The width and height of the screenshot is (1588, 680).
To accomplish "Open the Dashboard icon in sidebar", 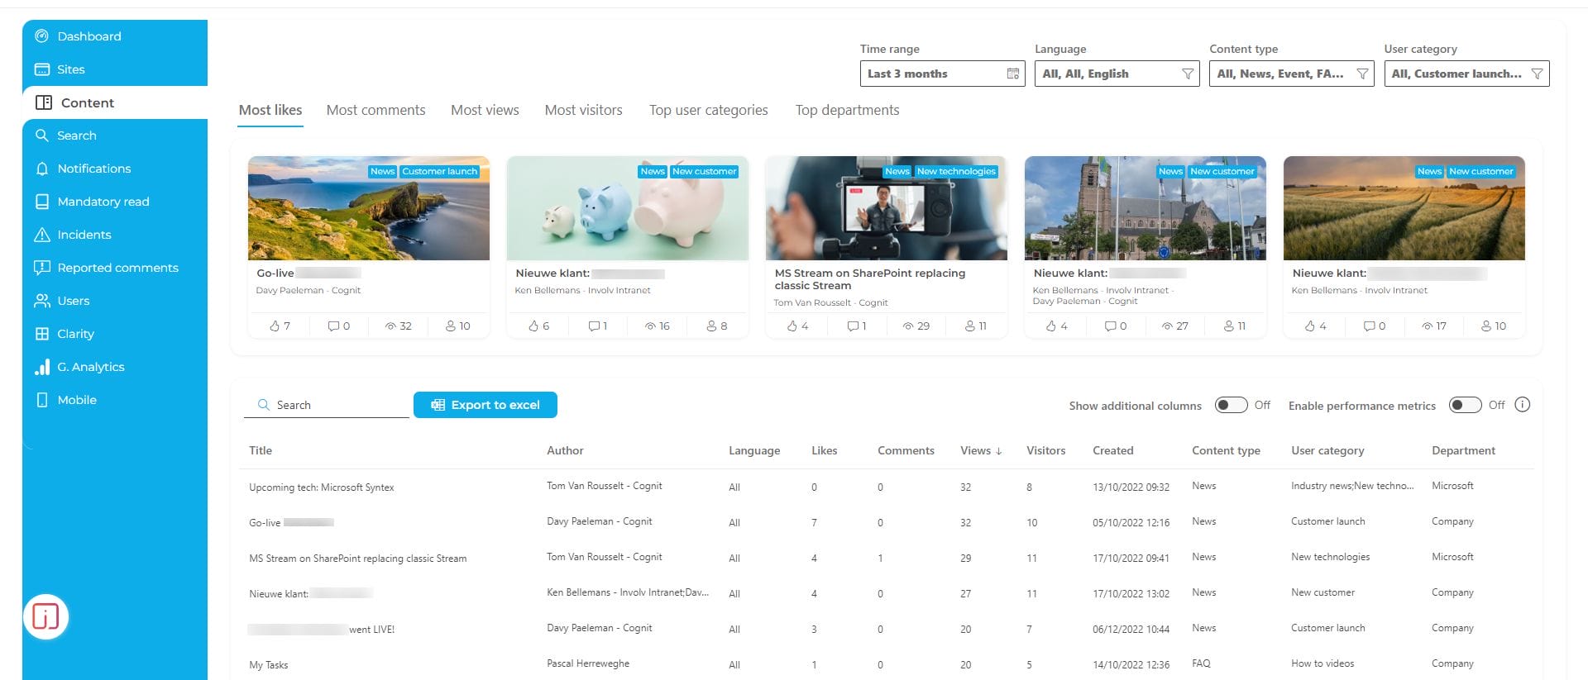I will pyautogui.click(x=41, y=36).
